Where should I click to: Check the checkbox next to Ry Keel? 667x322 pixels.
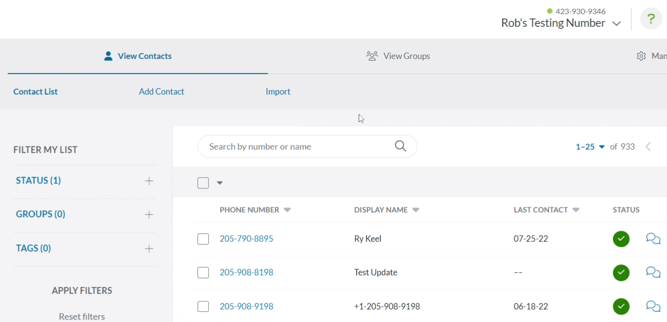point(204,239)
